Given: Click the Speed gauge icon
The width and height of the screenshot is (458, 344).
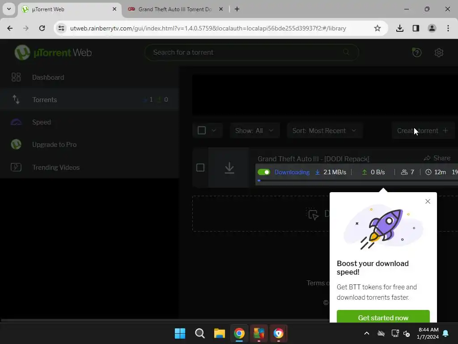Looking at the screenshot, I should click(16, 122).
